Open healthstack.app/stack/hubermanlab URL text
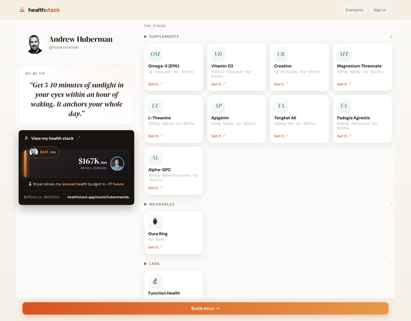 (98, 197)
